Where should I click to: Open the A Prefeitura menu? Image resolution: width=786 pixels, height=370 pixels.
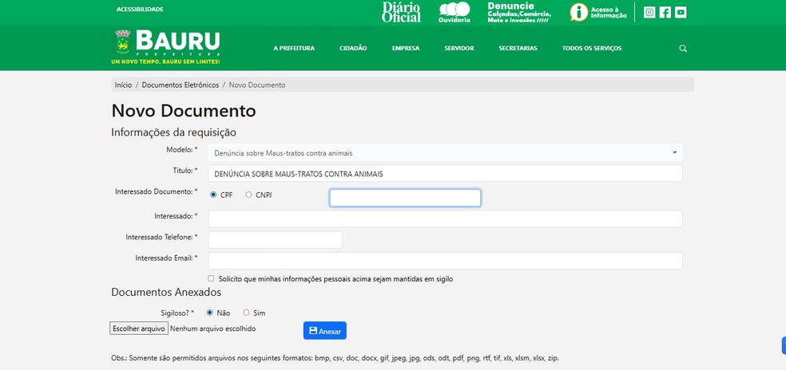click(294, 49)
